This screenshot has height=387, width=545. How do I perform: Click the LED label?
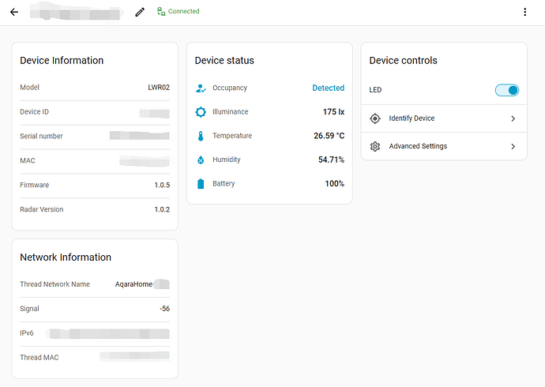[375, 90]
